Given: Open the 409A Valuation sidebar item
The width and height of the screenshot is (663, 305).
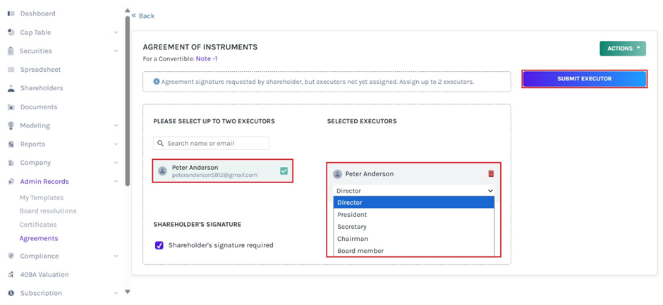Looking at the screenshot, I should [44, 275].
